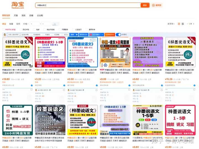Tick the select checkbox under ¥19.80 item
This screenshot has width=199, height=149.
point(32,90)
